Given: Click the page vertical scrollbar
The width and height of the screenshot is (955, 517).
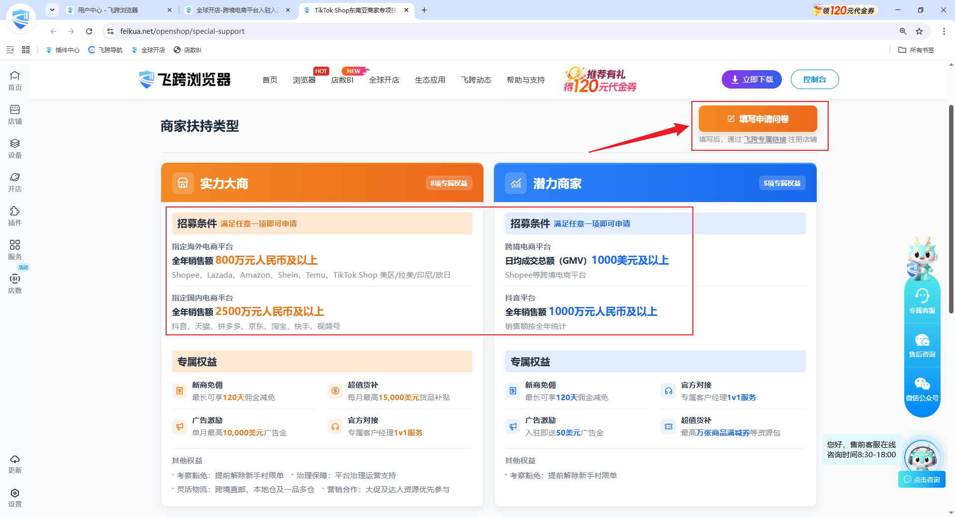Looking at the screenshot, I should pyautogui.click(x=951, y=209).
